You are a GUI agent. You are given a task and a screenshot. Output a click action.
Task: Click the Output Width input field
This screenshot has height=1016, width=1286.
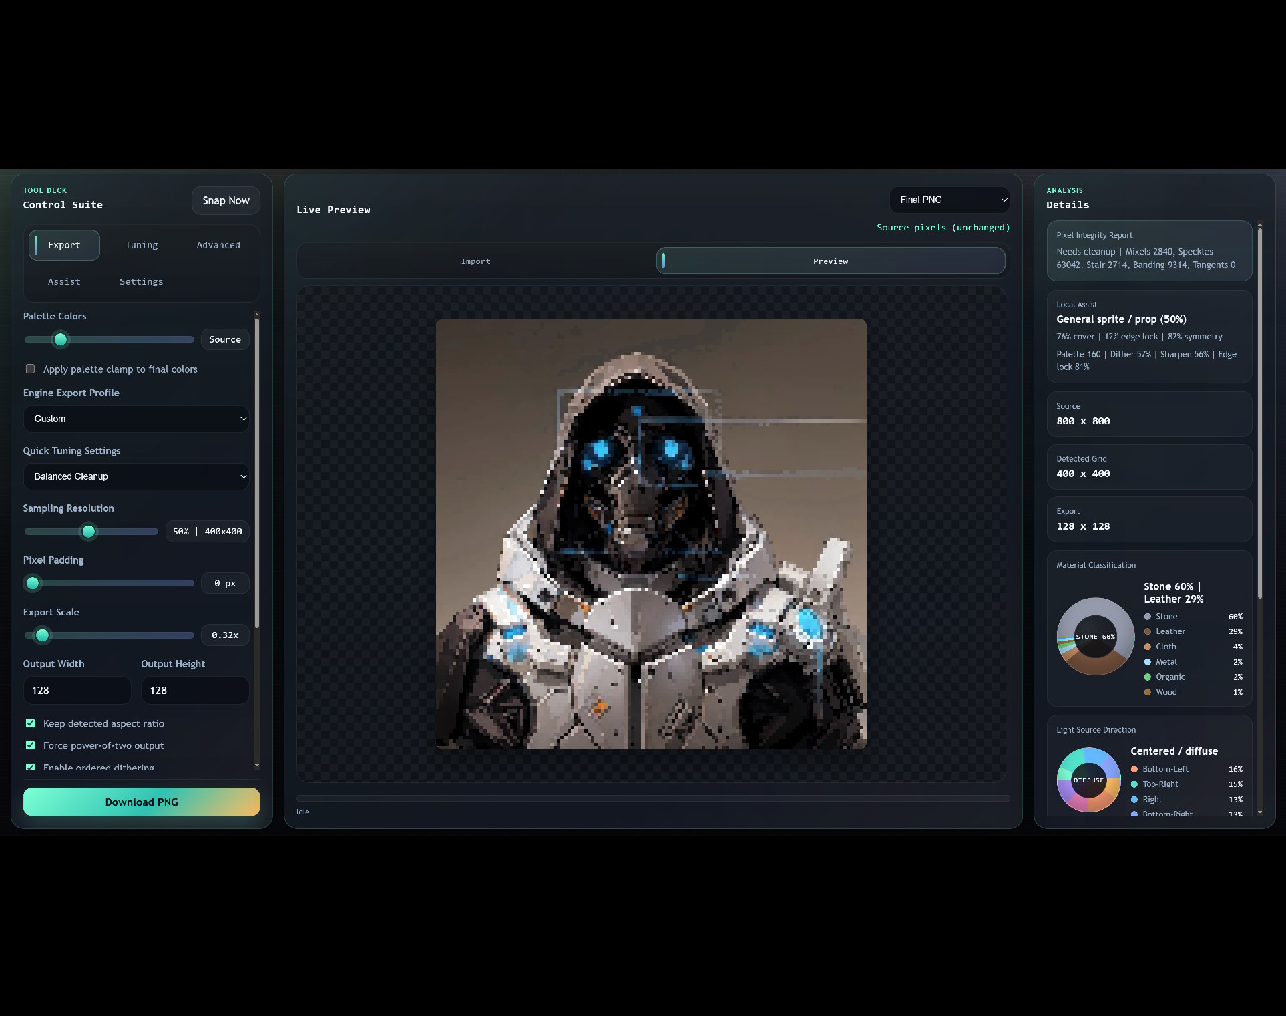[77, 690]
